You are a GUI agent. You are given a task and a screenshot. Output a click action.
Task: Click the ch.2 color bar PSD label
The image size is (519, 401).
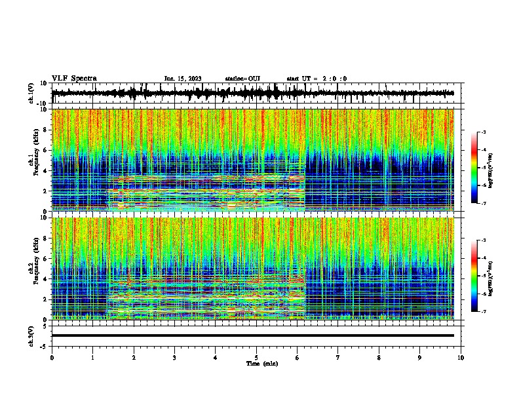tap(491, 278)
